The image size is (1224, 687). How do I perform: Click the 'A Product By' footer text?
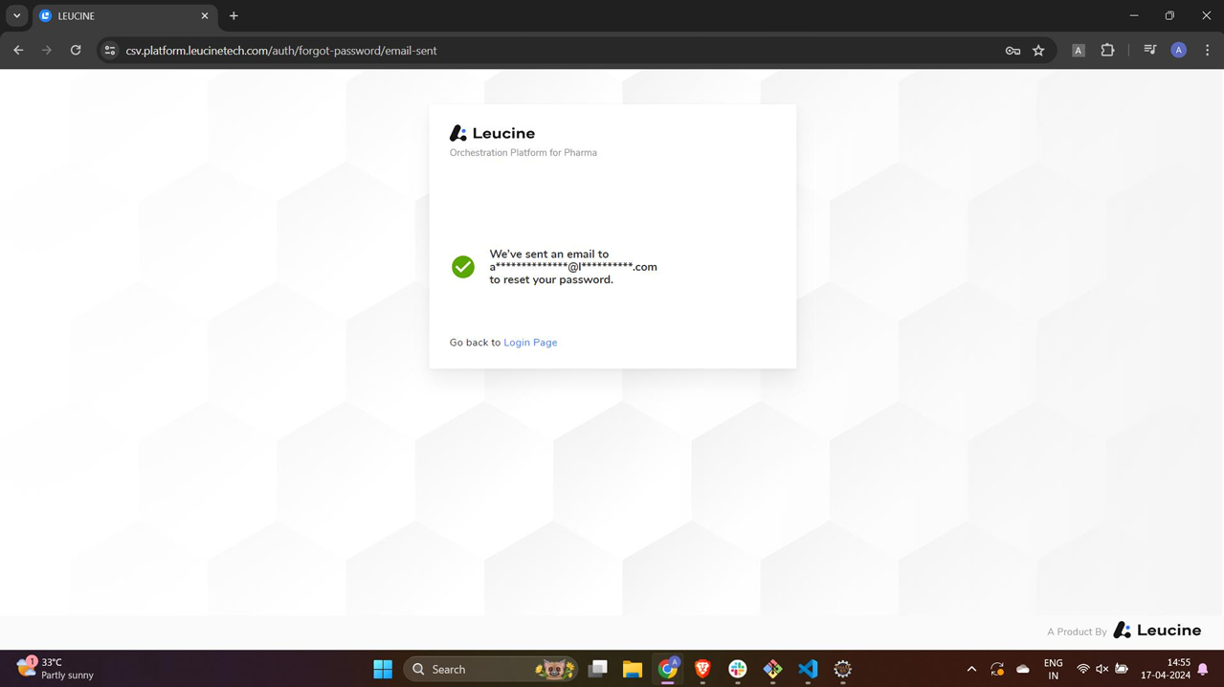coord(1077,632)
